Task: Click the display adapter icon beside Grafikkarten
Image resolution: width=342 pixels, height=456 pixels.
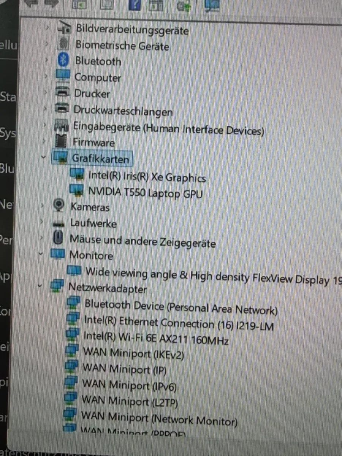Action: point(60,158)
